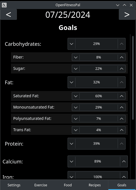This screenshot has height=190, width=136.
Task: Decrease Trans Fat with down chevron
Action: click(x=76, y=130)
